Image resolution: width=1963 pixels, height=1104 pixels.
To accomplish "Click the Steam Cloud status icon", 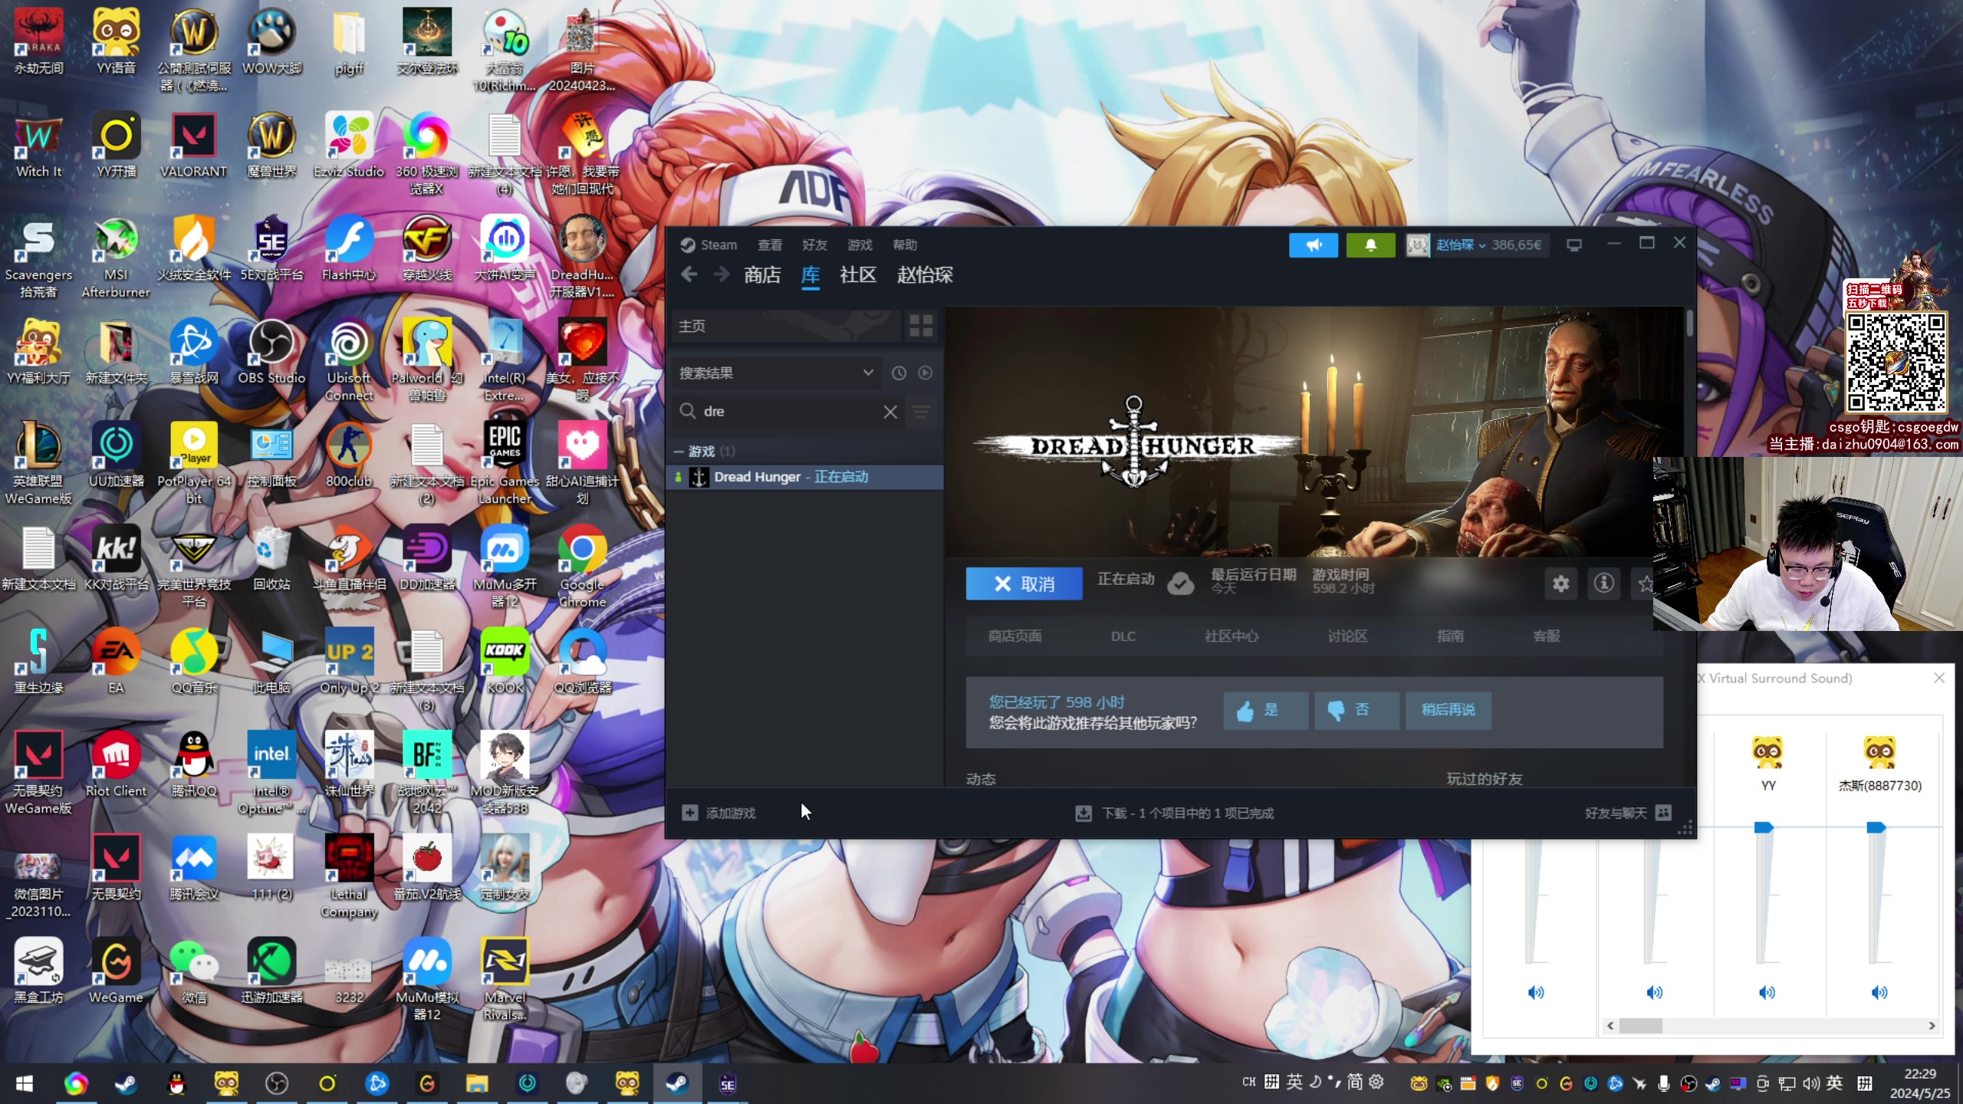I will tap(1181, 584).
